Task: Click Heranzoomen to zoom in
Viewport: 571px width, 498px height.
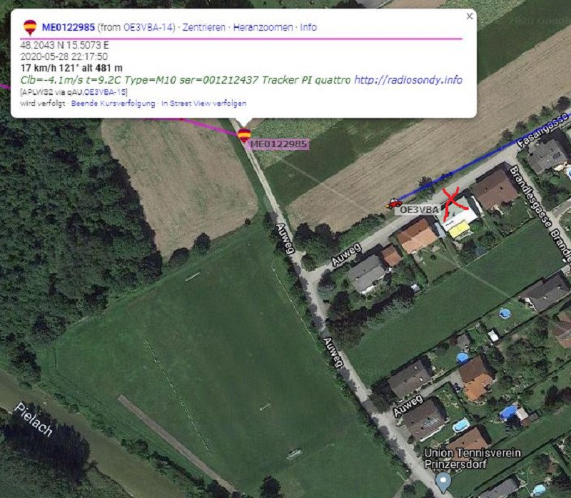Action: click(263, 27)
